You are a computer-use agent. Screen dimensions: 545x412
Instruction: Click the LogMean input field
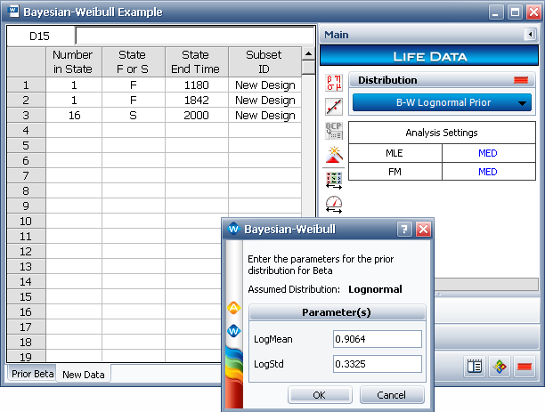tap(377, 339)
